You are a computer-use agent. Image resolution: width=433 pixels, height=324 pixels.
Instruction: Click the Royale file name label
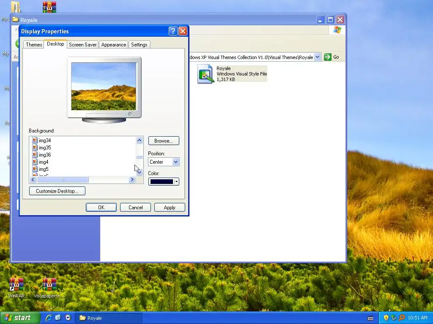223,68
